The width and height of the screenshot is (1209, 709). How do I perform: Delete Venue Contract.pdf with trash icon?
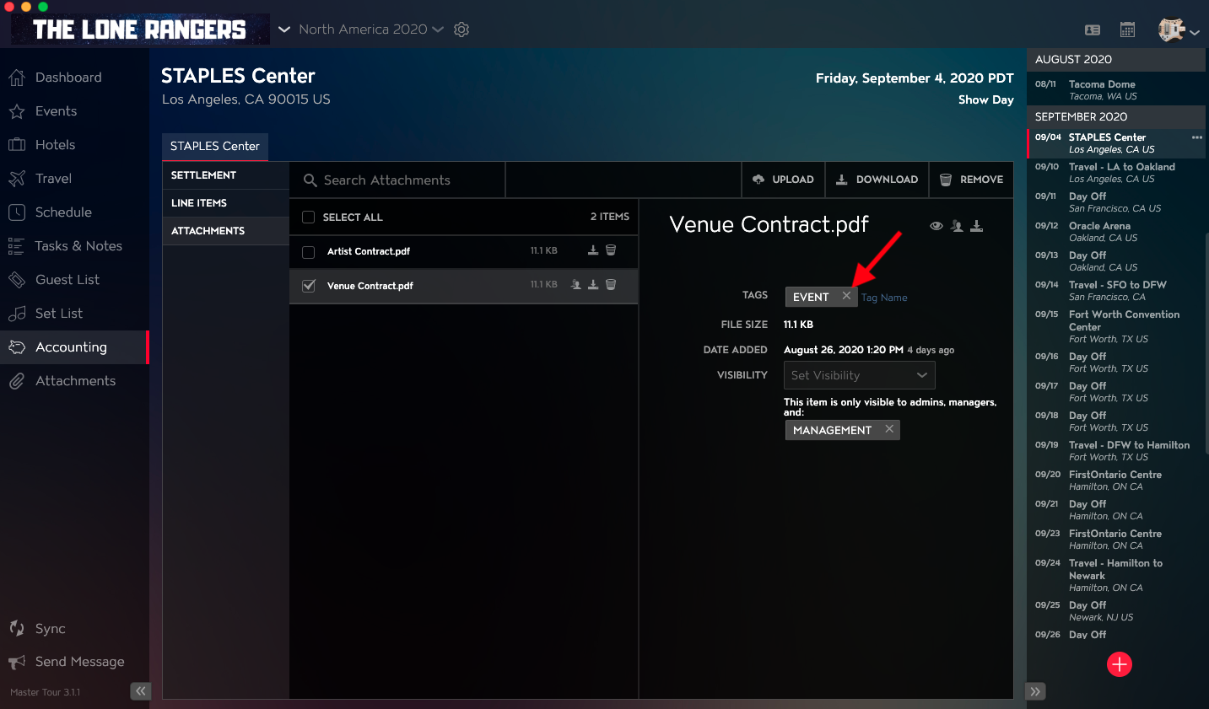[x=611, y=285]
